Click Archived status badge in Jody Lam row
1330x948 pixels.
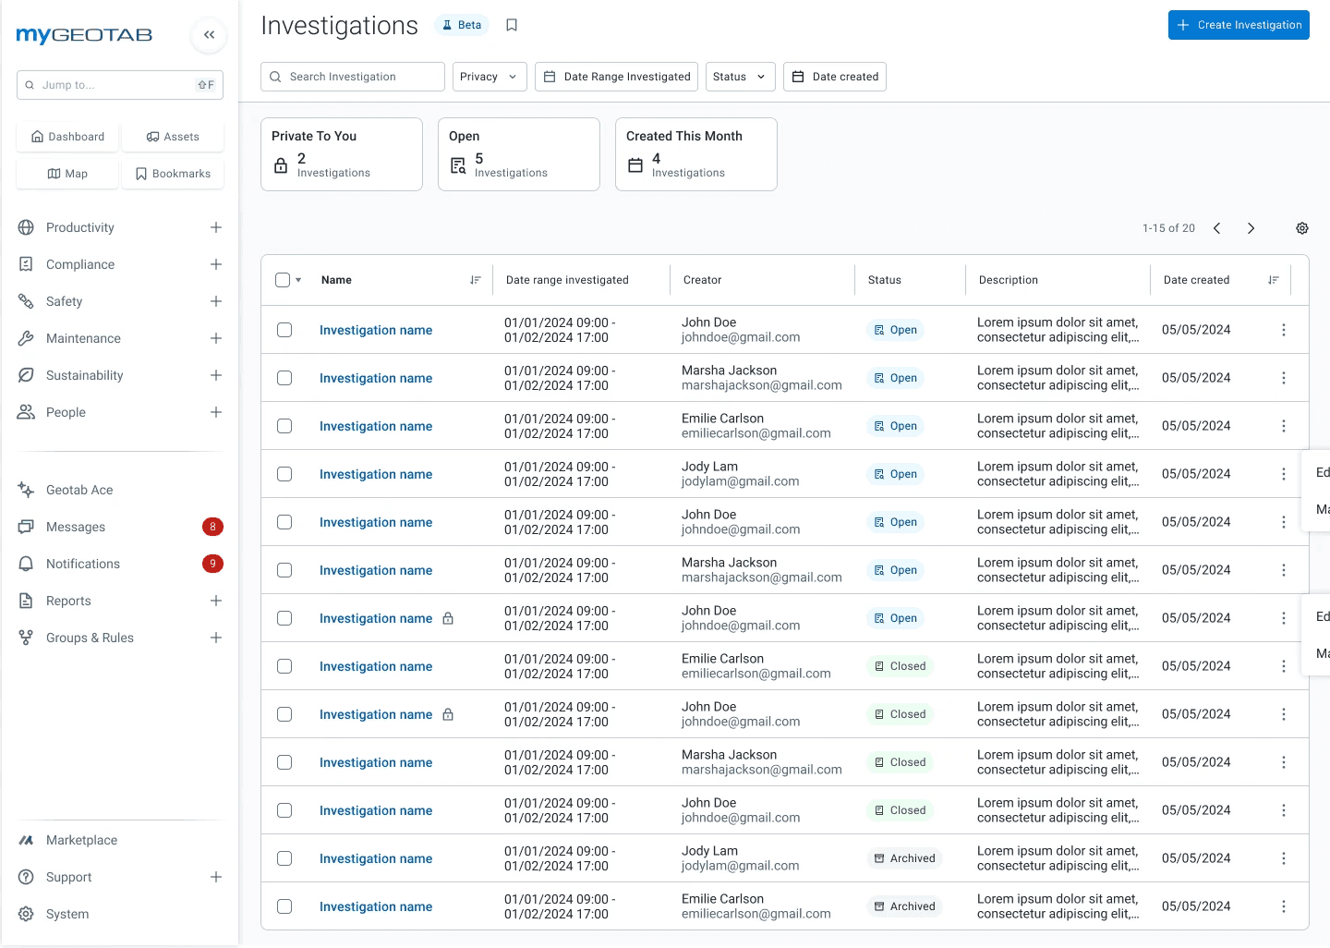click(904, 858)
